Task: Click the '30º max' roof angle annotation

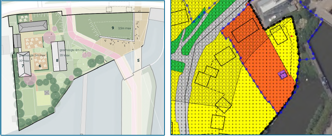Action: click(23, 60)
